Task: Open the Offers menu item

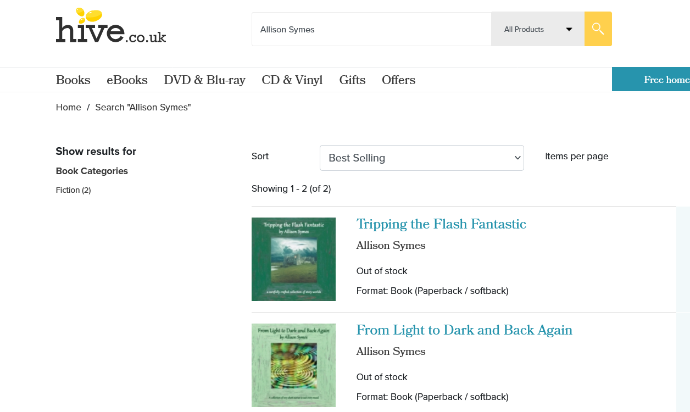Action: (398, 80)
